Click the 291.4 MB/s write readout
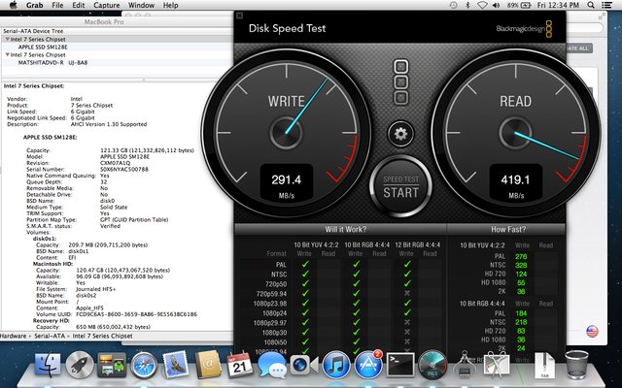This screenshot has height=388, width=622. click(287, 183)
